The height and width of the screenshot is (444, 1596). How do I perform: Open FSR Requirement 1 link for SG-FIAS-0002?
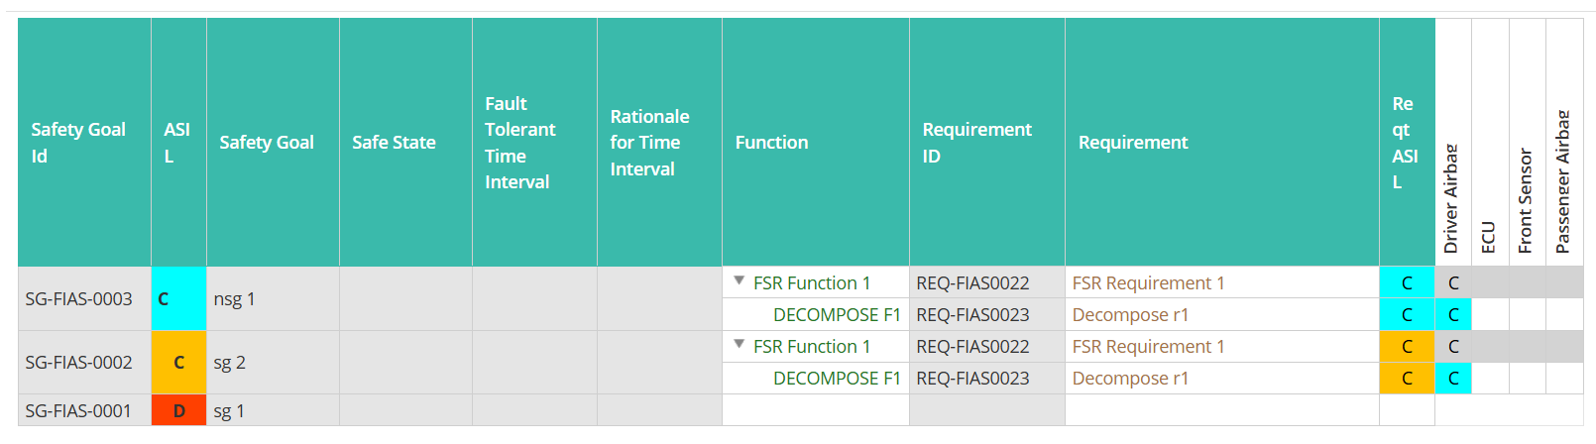[x=1148, y=346]
